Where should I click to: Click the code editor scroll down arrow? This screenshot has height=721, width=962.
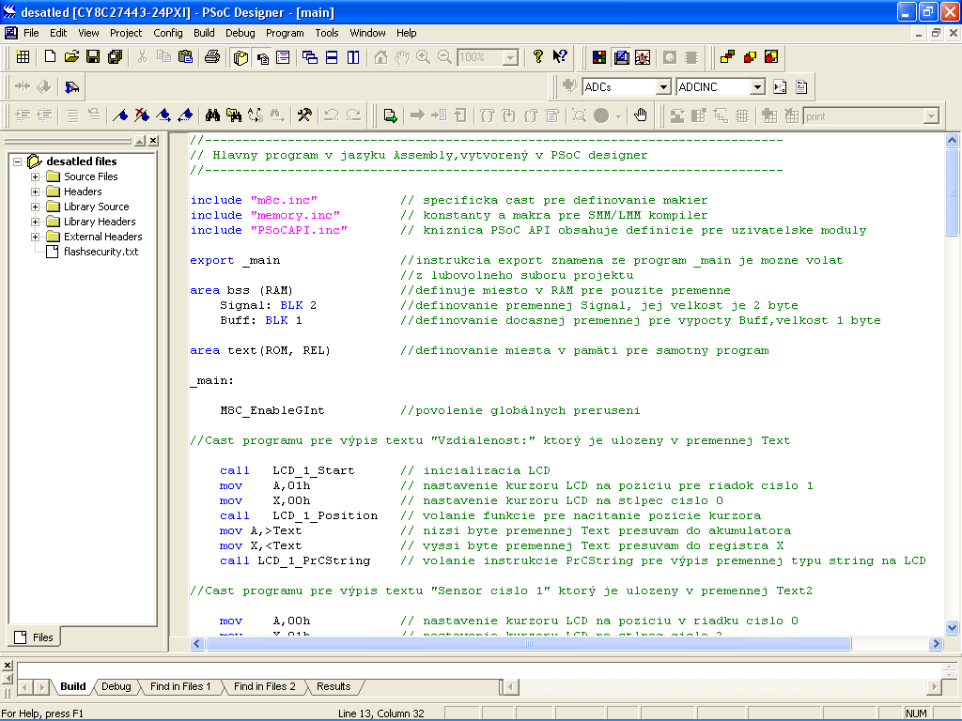click(x=953, y=627)
